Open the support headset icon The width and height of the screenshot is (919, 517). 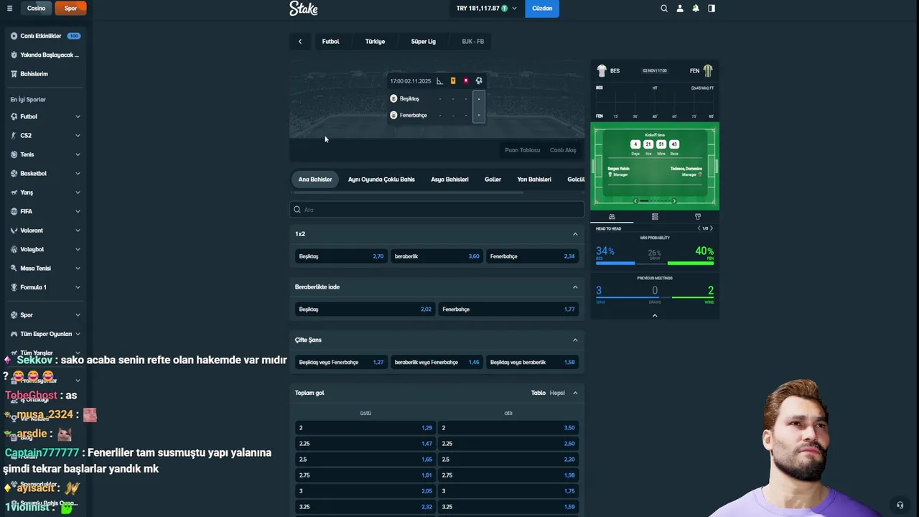coord(900,505)
